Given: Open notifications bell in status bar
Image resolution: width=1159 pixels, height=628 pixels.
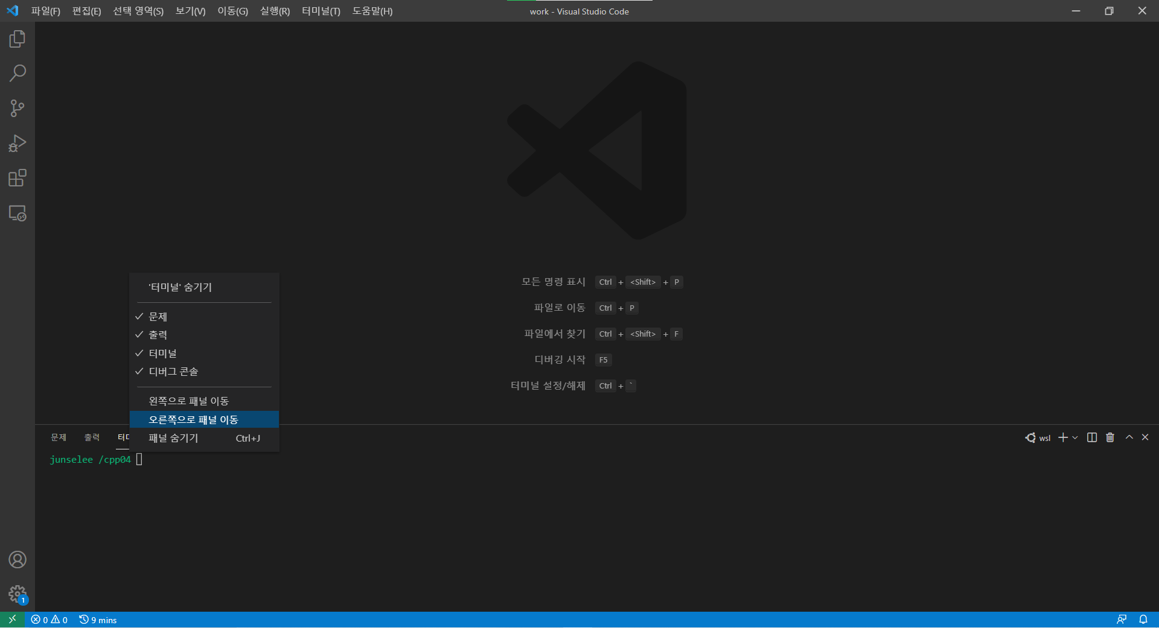Looking at the screenshot, I should 1143,620.
